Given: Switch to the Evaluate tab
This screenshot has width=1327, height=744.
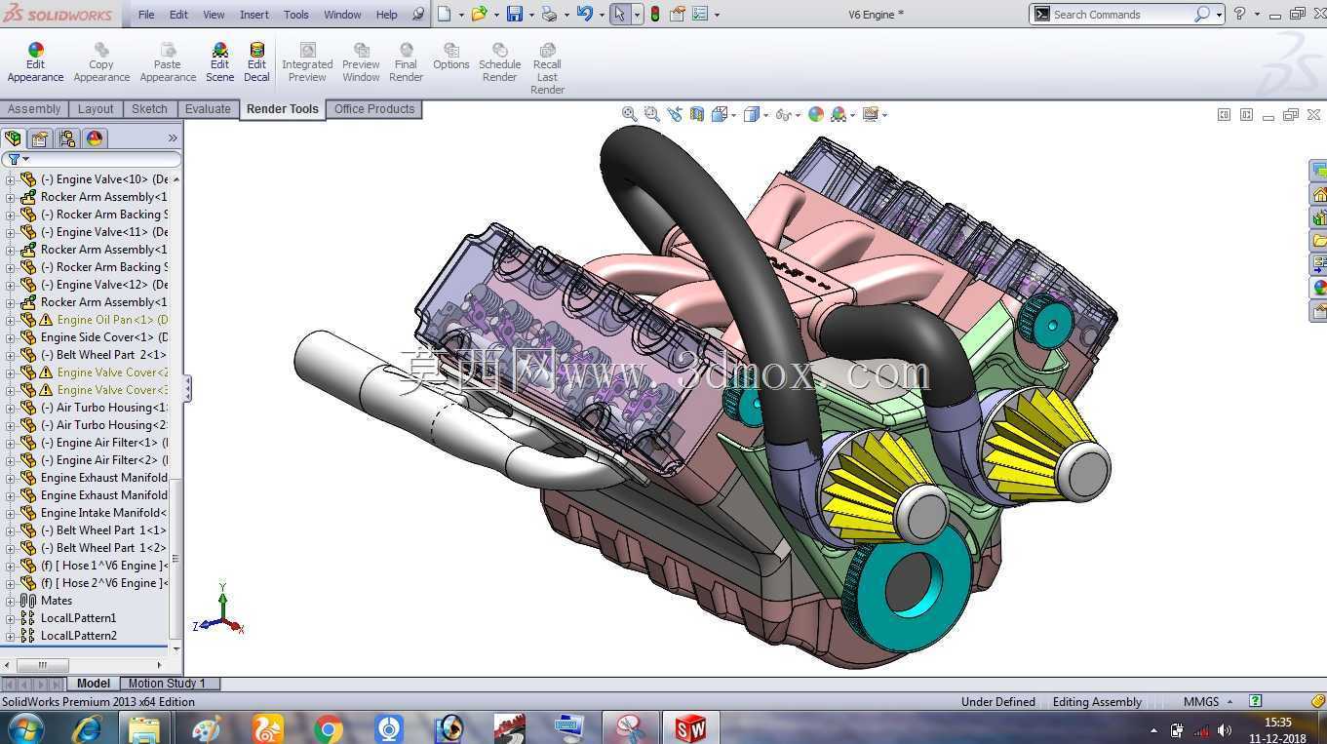Looking at the screenshot, I should (x=208, y=109).
